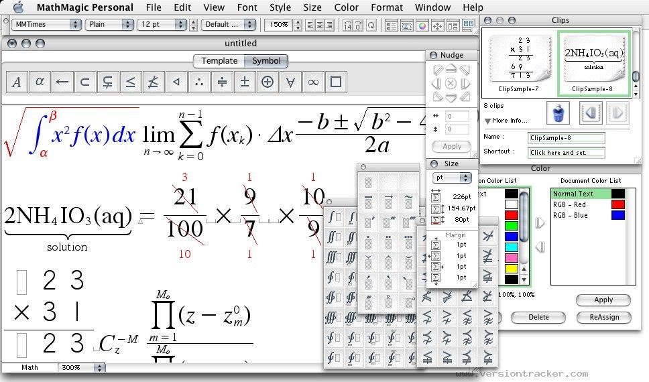Open the circled plus symbol palette
Screen dimensions: 649x382
coord(268,82)
